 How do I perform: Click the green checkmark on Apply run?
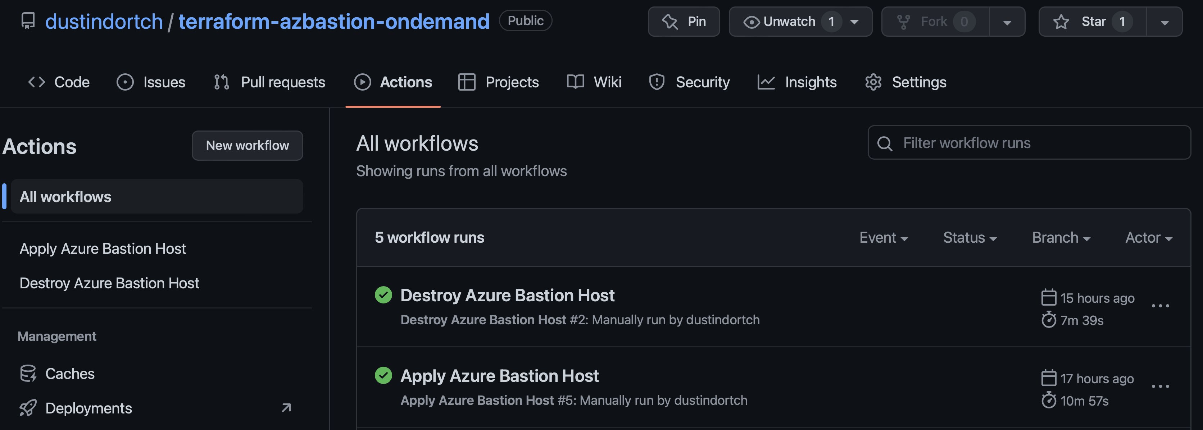(383, 375)
